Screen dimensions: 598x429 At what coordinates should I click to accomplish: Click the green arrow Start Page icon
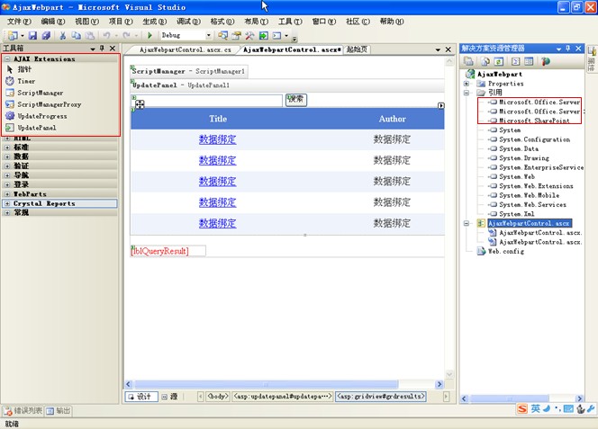tap(264, 35)
